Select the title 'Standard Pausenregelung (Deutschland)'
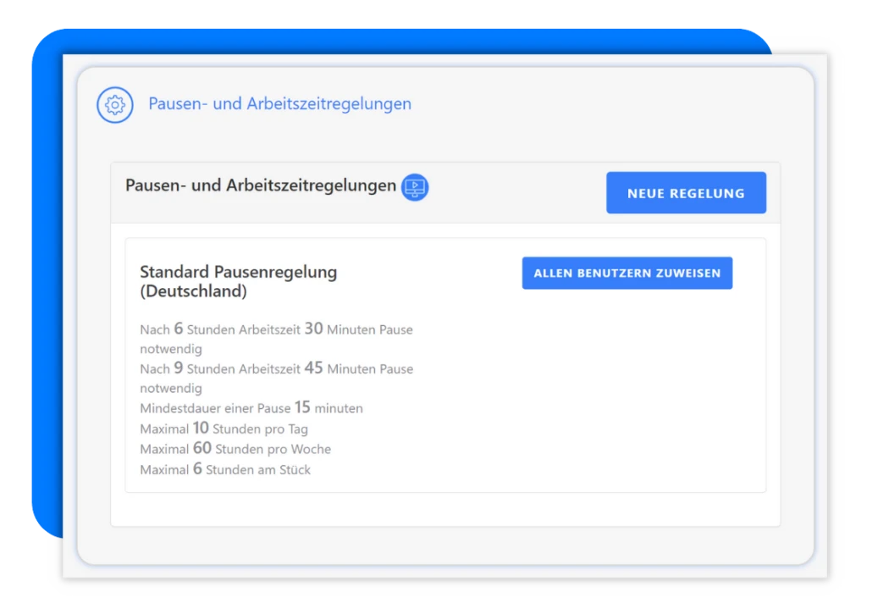The height and width of the screenshot is (614, 872). click(238, 281)
